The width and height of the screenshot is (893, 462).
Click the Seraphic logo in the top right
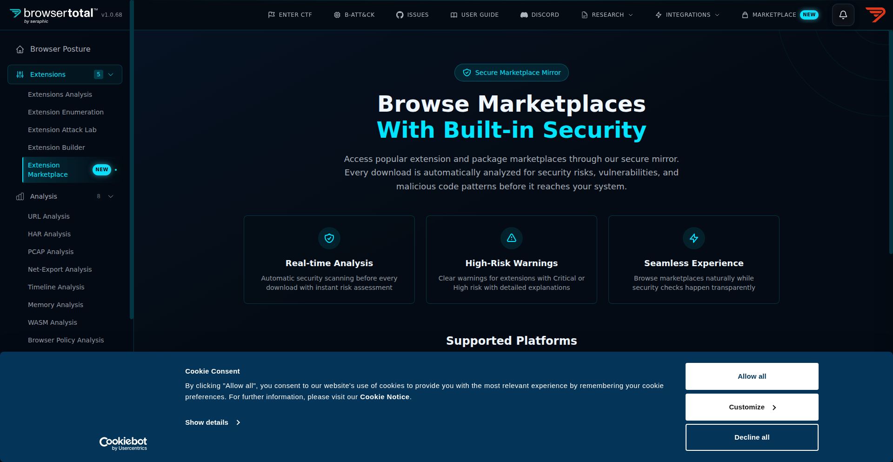coord(876,14)
